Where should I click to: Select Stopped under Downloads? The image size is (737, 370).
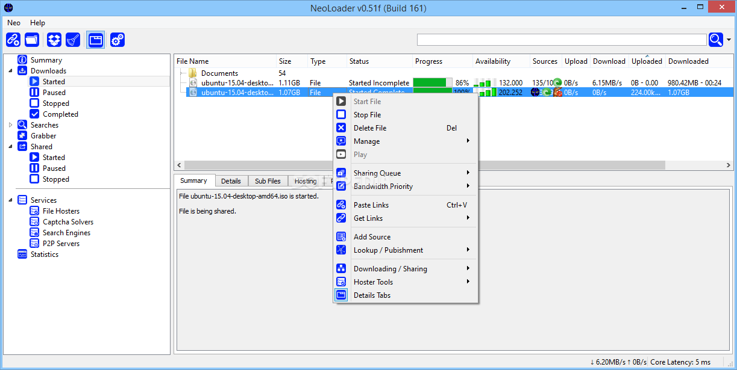(55, 103)
